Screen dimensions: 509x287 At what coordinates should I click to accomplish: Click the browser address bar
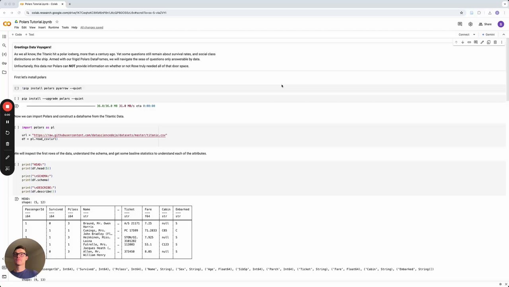coord(243,13)
